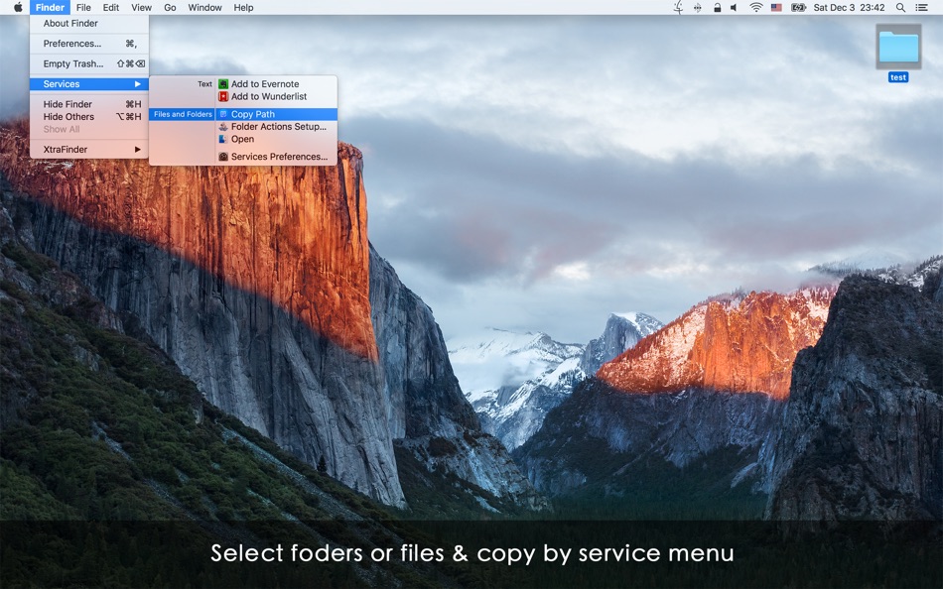This screenshot has width=943, height=589.
Task: Open Spotlight search magnifier
Action: click(x=900, y=7)
